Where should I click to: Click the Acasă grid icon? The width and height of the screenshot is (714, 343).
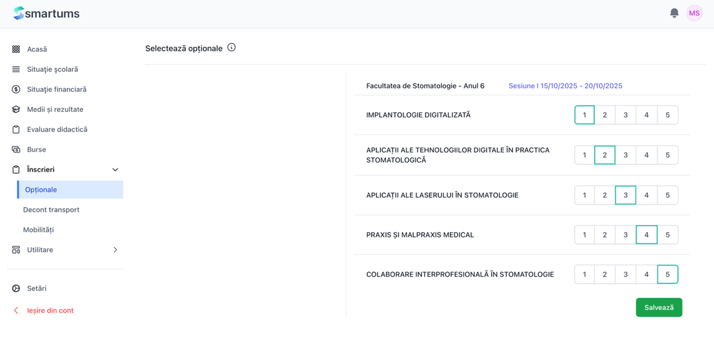pos(16,49)
